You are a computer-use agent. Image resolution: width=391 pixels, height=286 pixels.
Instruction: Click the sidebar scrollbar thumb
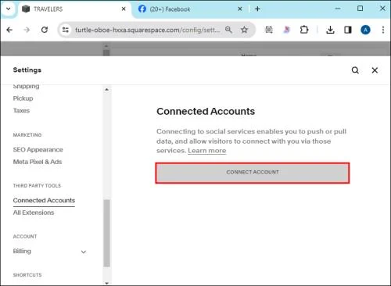(x=106, y=233)
